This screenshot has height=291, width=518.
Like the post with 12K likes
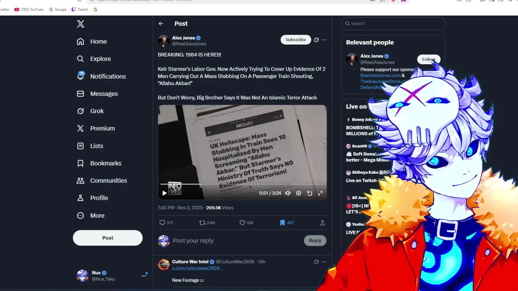[246, 223]
